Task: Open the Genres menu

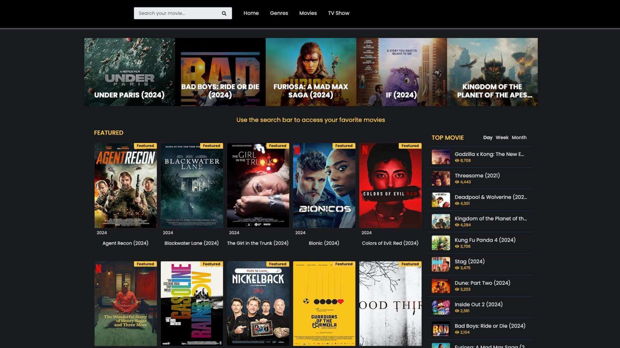Action: point(279,13)
